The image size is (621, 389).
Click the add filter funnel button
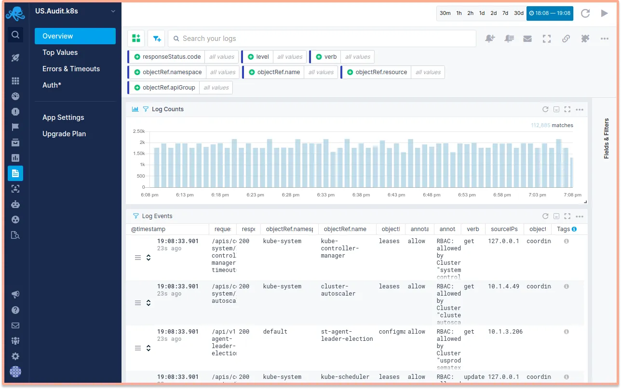point(156,39)
